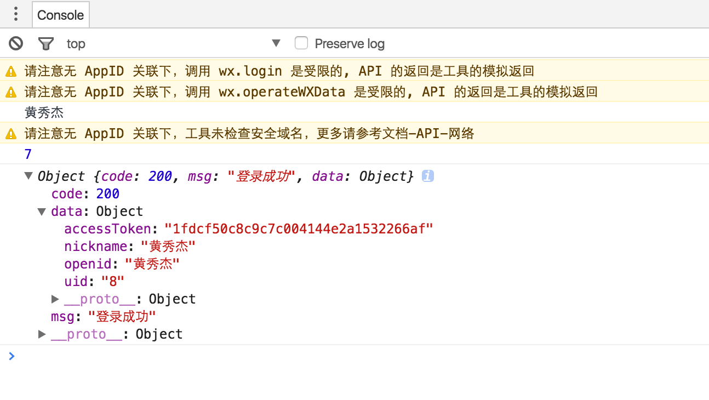
Task: Switch to the Console tab
Action: [x=60, y=15]
